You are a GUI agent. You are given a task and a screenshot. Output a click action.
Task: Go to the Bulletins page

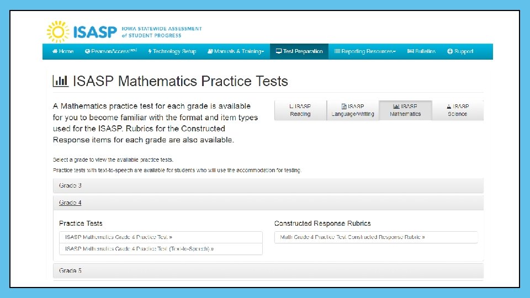click(421, 51)
